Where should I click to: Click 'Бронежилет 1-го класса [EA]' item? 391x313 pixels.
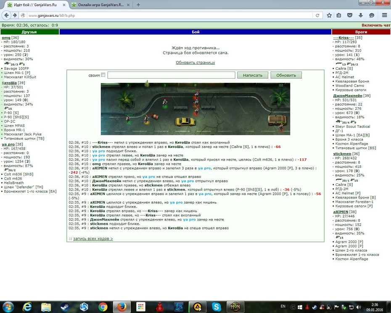(x=30, y=191)
